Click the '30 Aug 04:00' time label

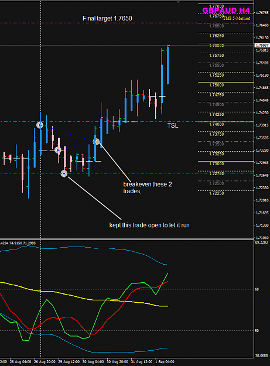[93, 362]
